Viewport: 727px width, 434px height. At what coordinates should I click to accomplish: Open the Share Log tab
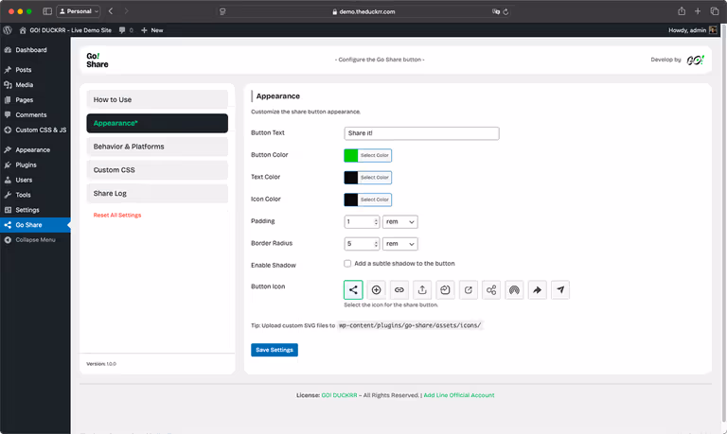tap(157, 193)
